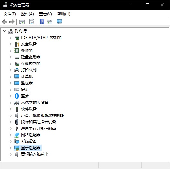Expand the 处理器 category
The image size is (170, 169).
point(11,51)
